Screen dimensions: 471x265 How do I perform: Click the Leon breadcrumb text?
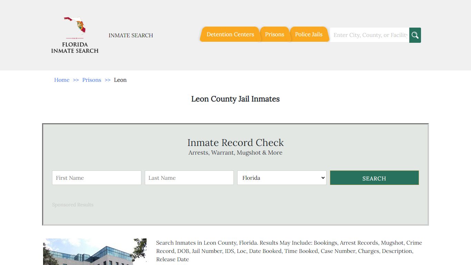tap(120, 80)
